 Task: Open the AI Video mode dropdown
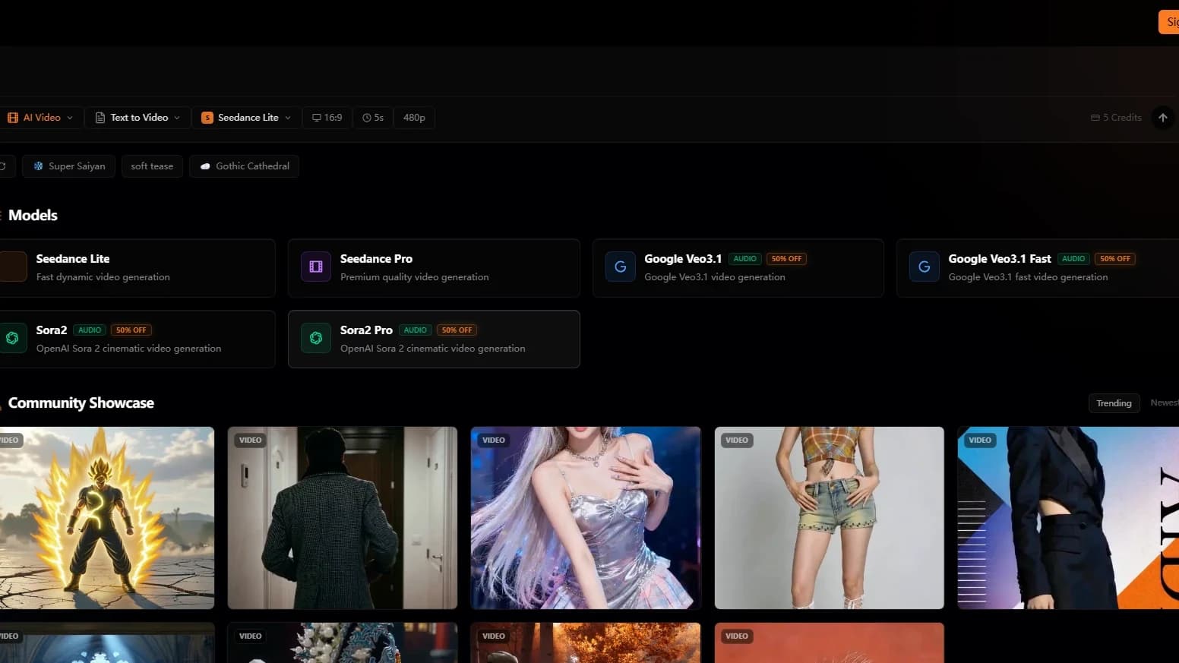tap(71, 117)
